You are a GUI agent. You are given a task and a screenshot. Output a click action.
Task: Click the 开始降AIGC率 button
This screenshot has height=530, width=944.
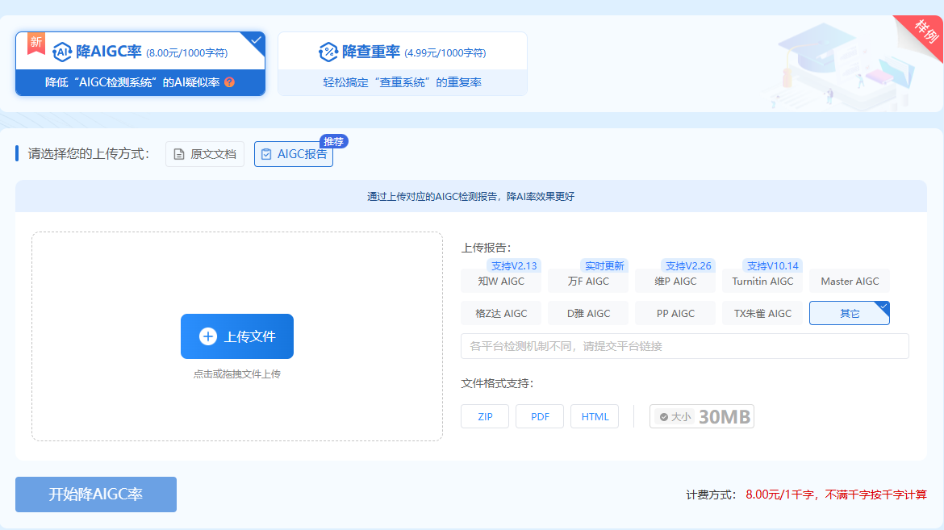tap(96, 495)
